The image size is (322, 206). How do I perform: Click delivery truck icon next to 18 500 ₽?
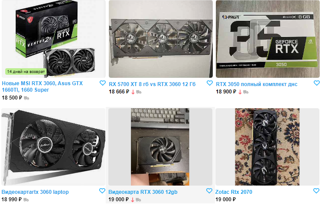[x=27, y=98]
